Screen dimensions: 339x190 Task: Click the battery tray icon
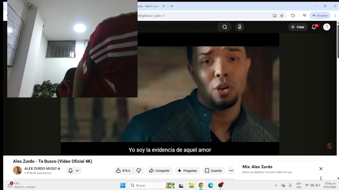coord(318,186)
